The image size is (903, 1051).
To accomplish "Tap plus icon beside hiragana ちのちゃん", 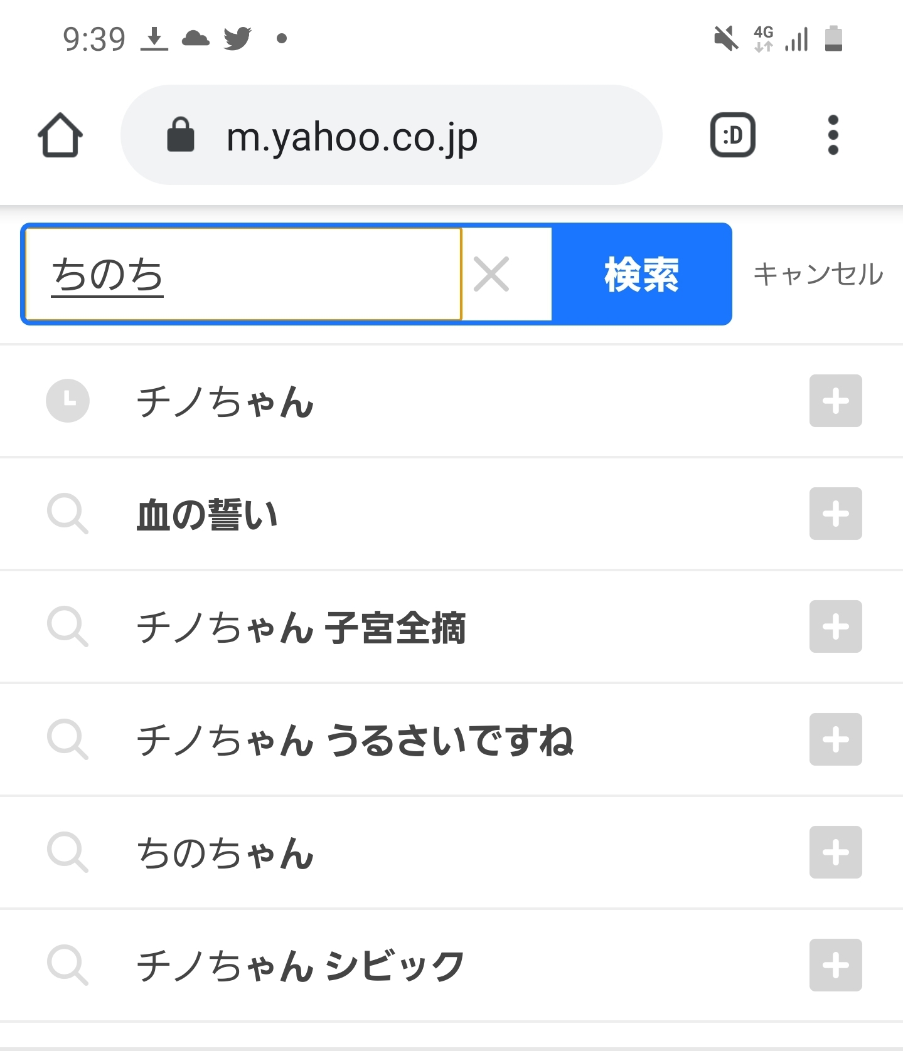I will click(835, 852).
